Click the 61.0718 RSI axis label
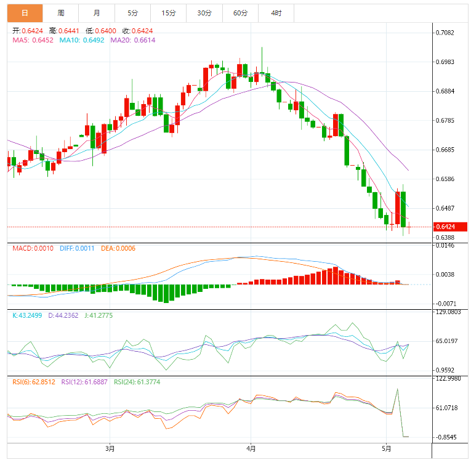Screen dimensions: 471x465 coord(446,408)
